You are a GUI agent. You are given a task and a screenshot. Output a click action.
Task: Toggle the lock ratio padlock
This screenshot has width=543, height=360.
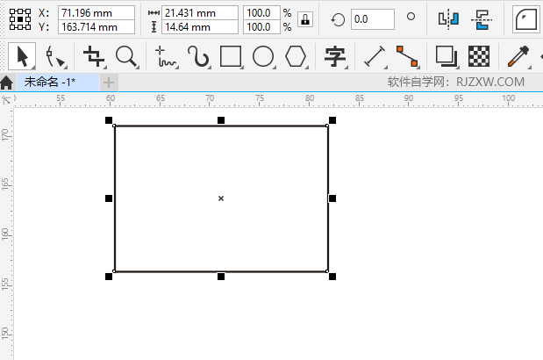304,20
